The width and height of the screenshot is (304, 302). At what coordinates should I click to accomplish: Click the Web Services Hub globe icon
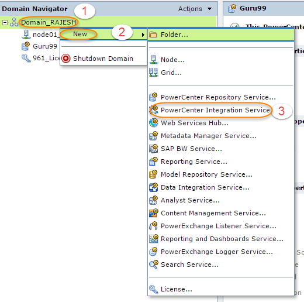click(154, 123)
